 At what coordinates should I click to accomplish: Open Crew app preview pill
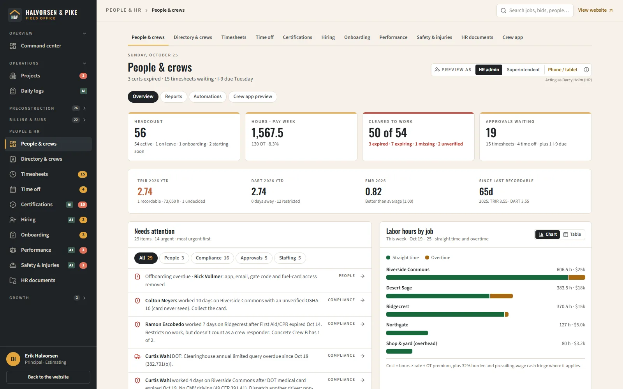click(253, 96)
